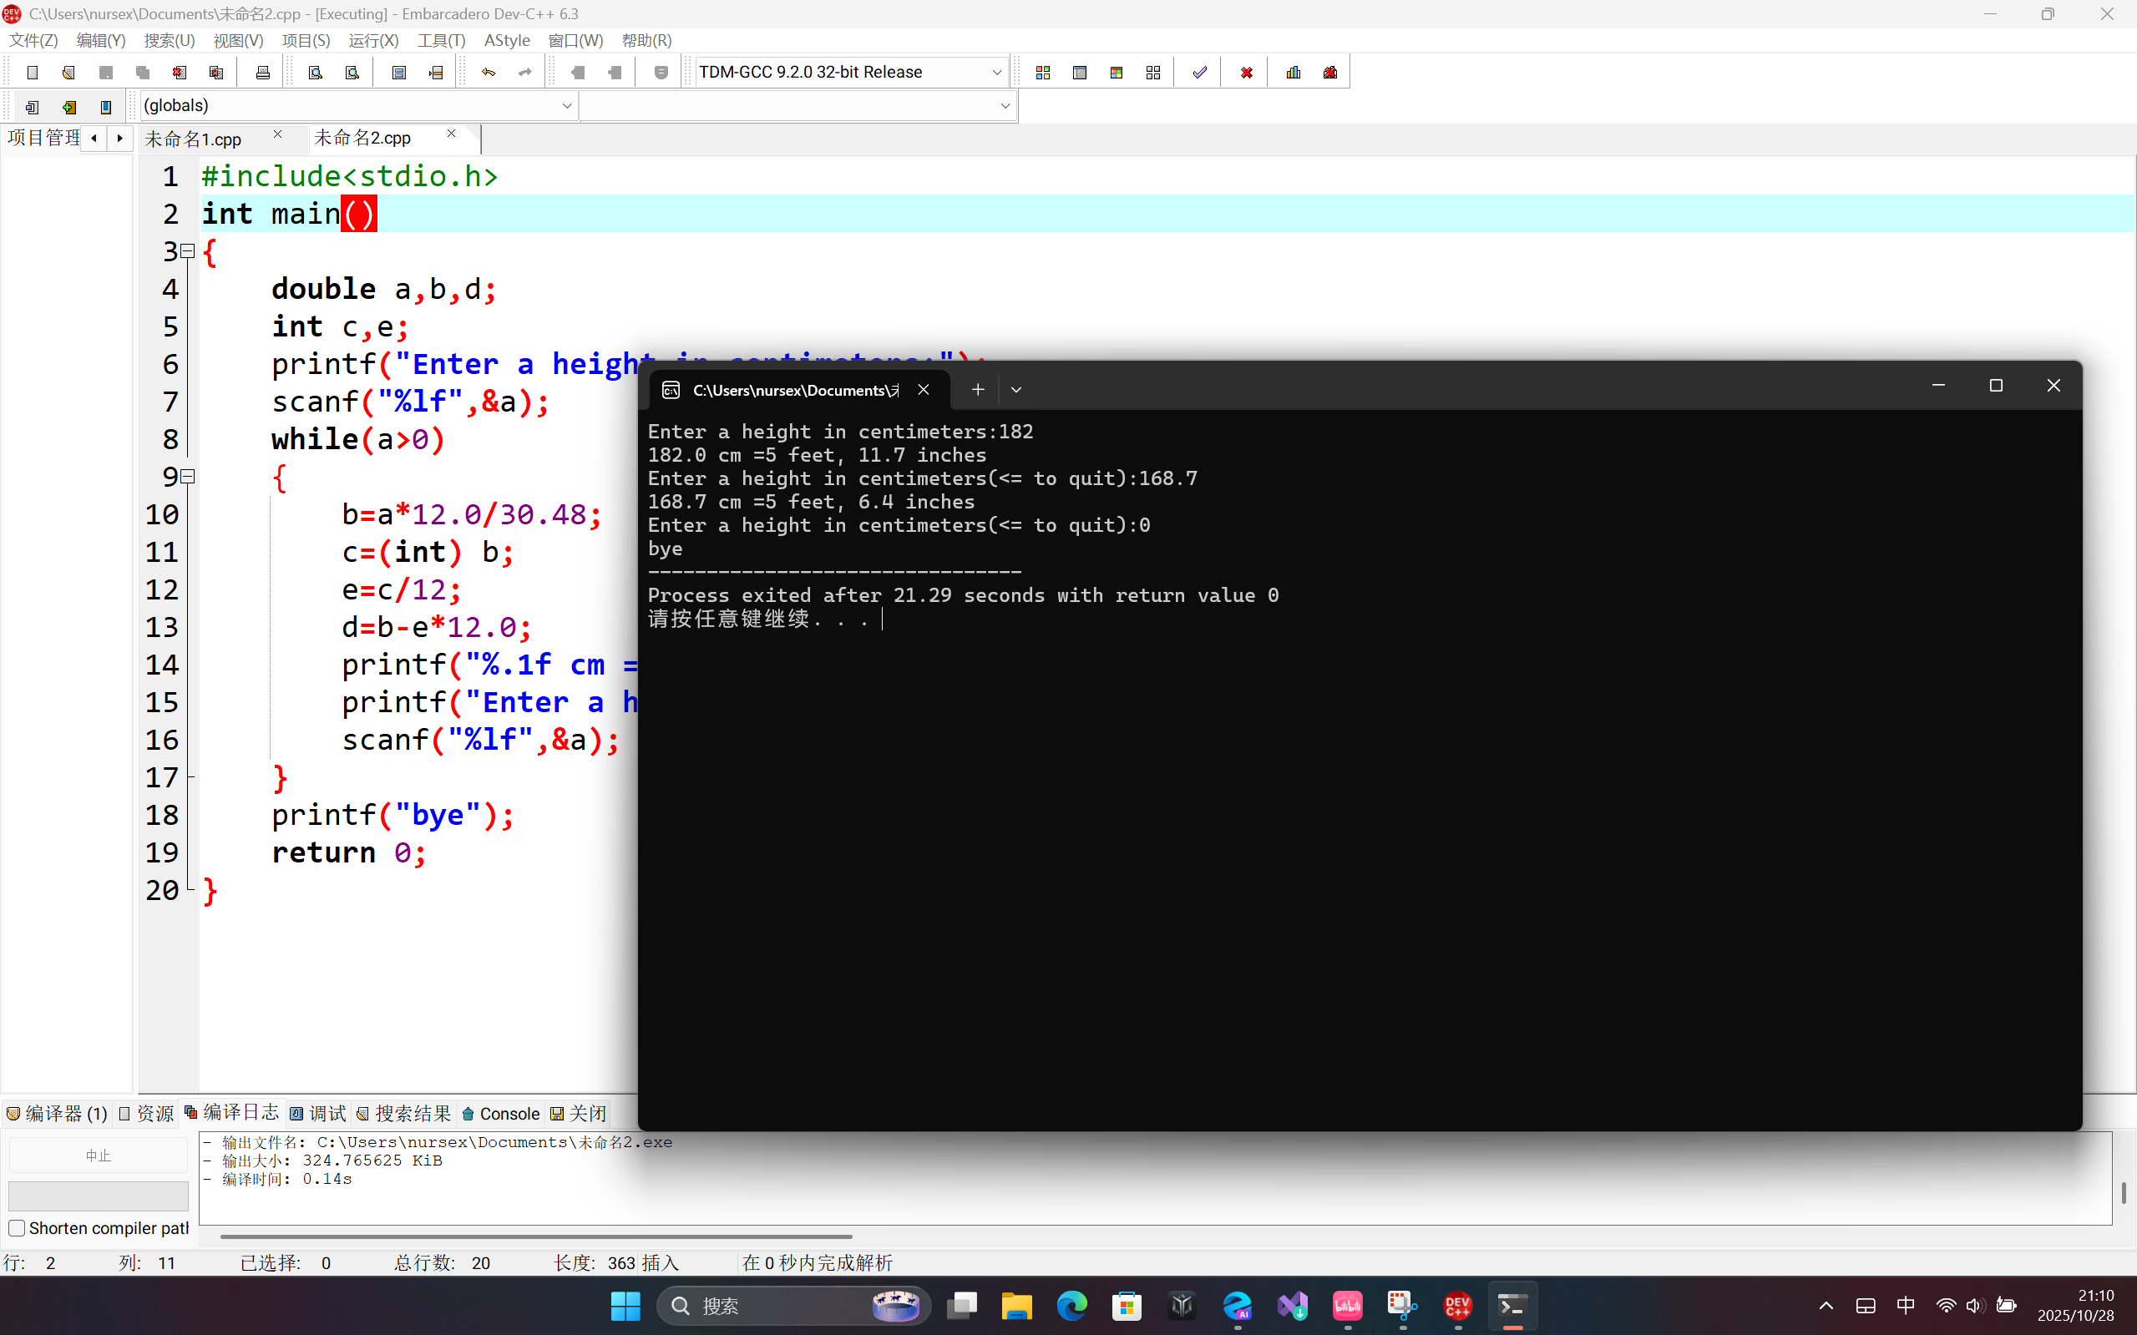Click the Find magnifier toolbar icon
Image resolution: width=2137 pixels, height=1335 pixels.
316,73
